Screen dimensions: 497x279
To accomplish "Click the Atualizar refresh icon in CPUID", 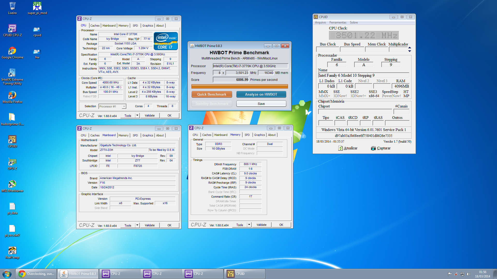I will coord(340,148).
